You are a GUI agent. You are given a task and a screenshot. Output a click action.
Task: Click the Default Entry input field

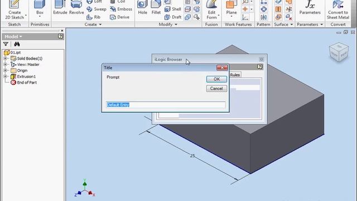click(166, 105)
